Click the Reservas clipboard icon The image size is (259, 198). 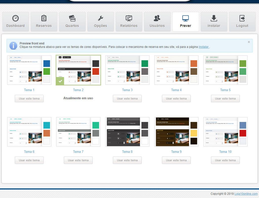pos(44,18)
